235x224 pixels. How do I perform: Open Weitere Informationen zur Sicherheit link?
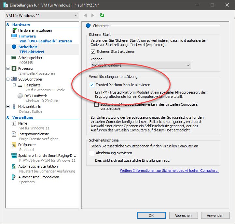pyautogui.click(x=169, y=171)
